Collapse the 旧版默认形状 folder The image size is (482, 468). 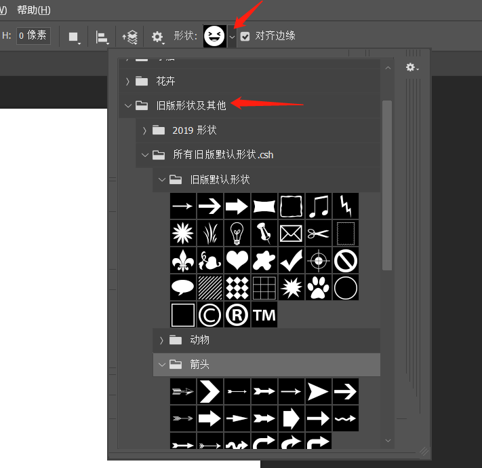162,179
